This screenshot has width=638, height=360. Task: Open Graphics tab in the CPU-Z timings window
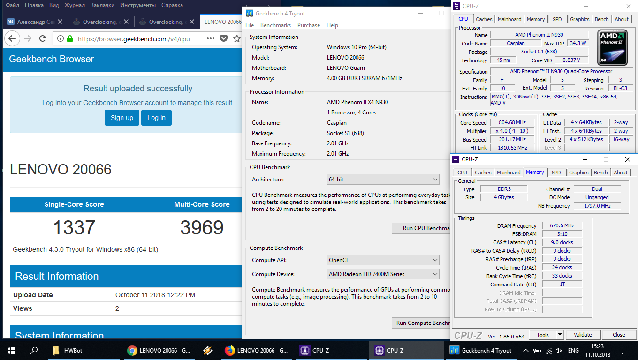pyautogui.click(x=579, y=172)
